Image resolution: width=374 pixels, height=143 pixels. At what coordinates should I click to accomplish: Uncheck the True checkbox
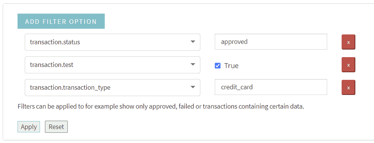[217, 65]
